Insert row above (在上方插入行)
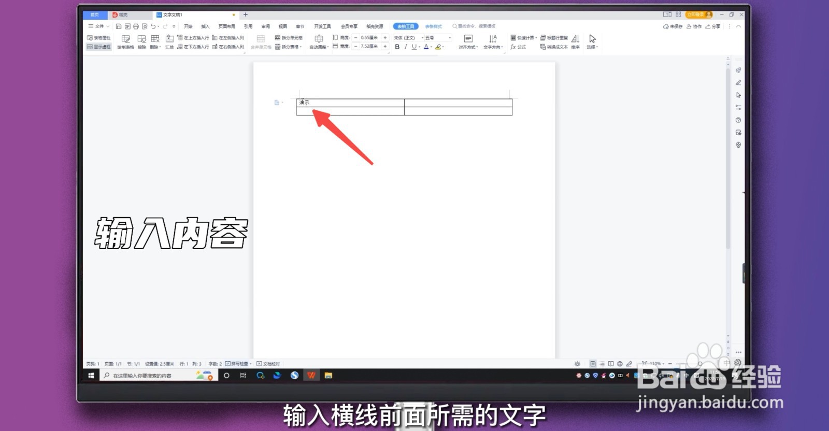Screen dimensions: 829x431 pyautogui.click(x=193, y=38)
